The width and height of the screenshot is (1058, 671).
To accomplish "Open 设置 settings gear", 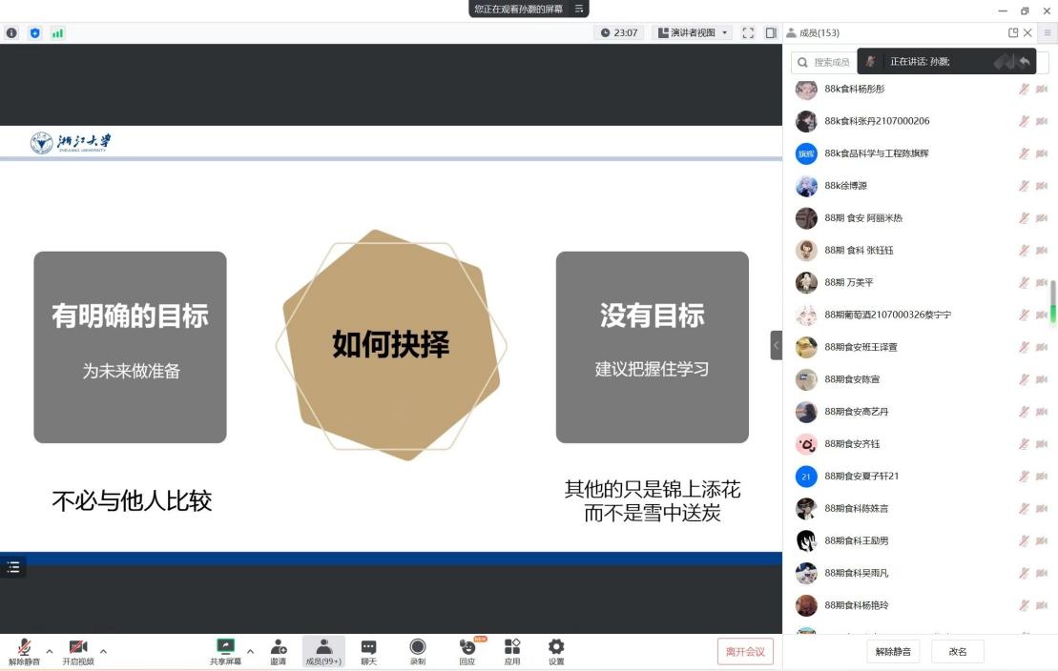I will (556, 651).
